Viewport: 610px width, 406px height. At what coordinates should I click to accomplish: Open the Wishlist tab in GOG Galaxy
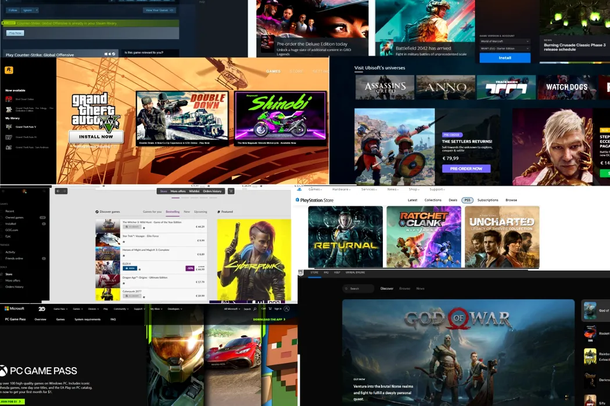coord(194,191)
